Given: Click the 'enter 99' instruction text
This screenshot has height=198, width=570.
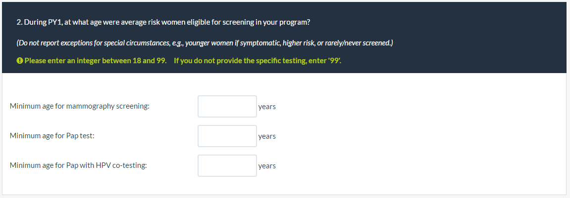Looking at the screenshot, I should (258, 61).
